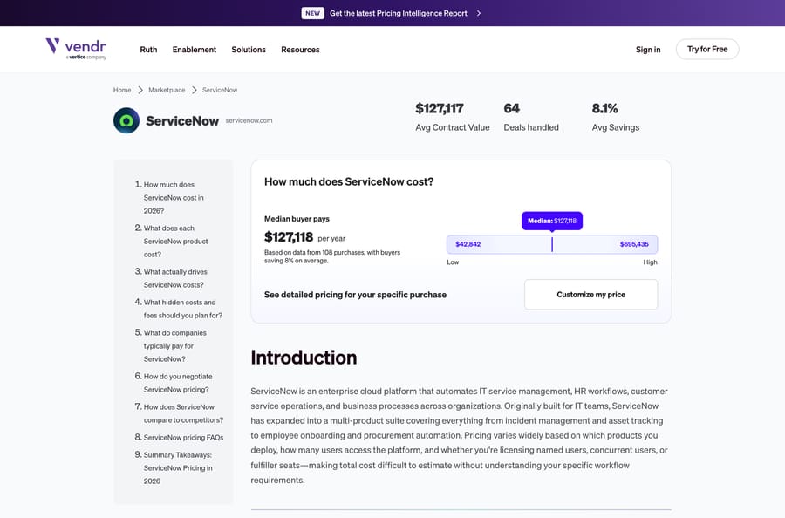Open the Resources menu

(300, 50)
